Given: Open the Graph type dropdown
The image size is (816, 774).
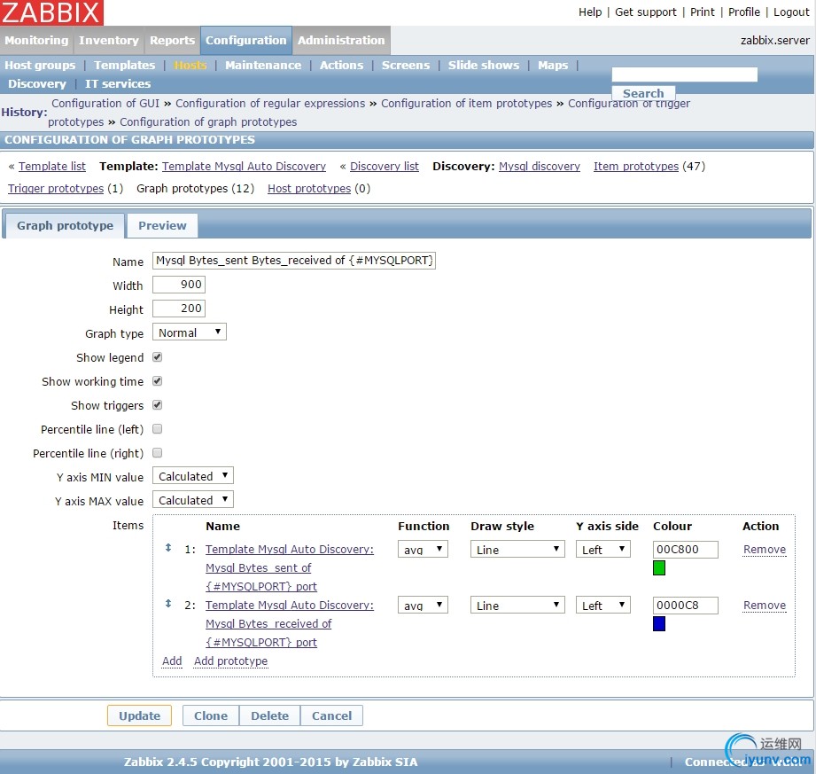Looking at the screenshot, I should tap(190, 332).
